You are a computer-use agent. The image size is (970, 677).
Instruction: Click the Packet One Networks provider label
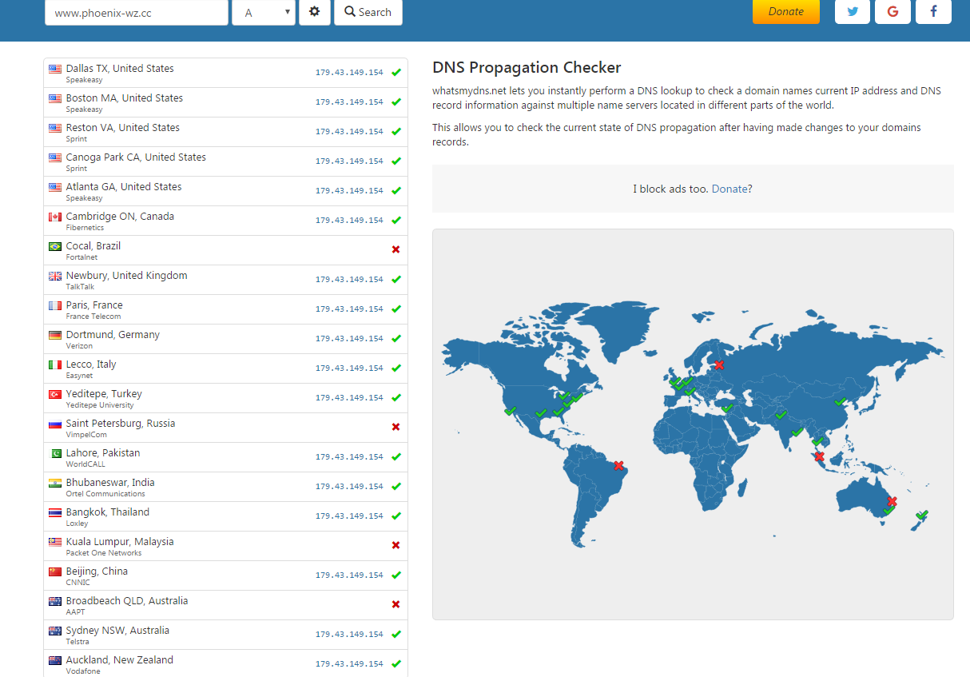coord(104,553)
